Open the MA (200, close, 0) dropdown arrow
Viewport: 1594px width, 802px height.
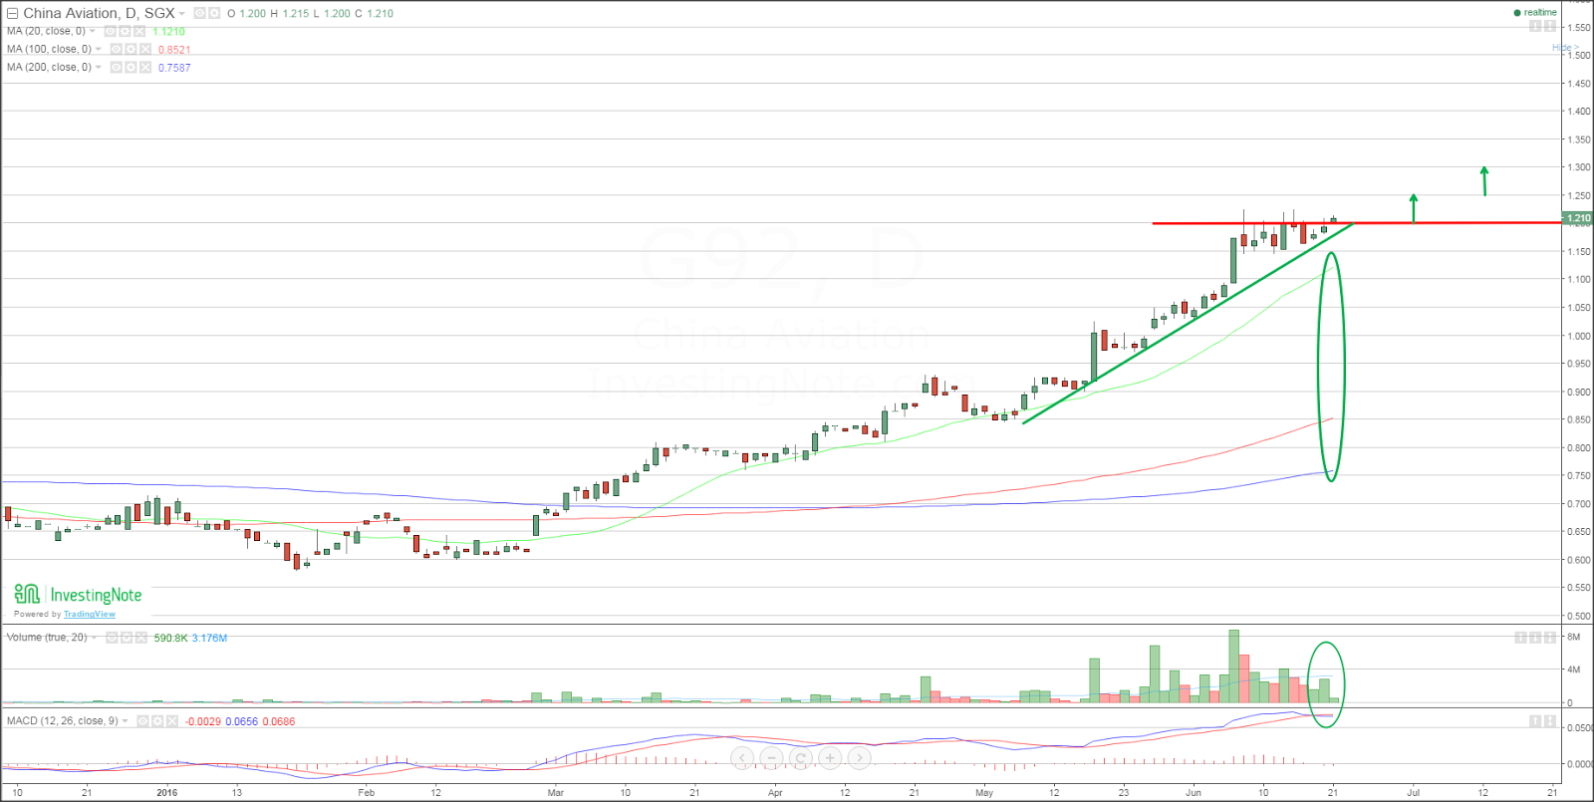point(99,68)
